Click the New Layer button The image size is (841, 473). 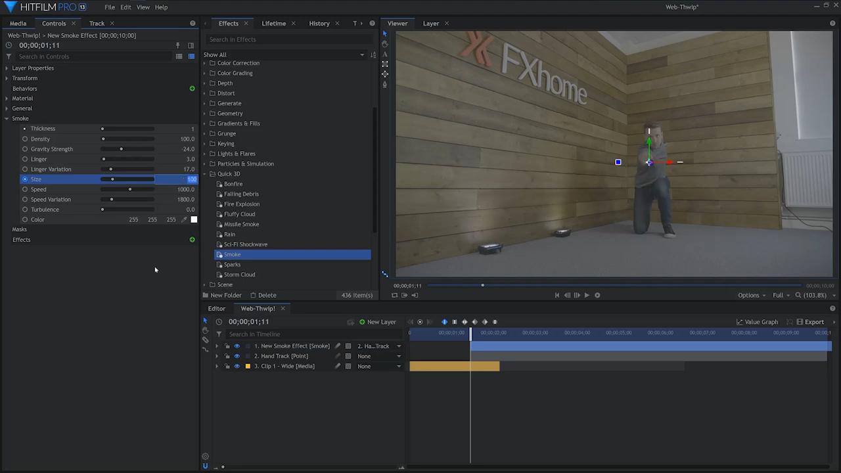click(377, 322)
